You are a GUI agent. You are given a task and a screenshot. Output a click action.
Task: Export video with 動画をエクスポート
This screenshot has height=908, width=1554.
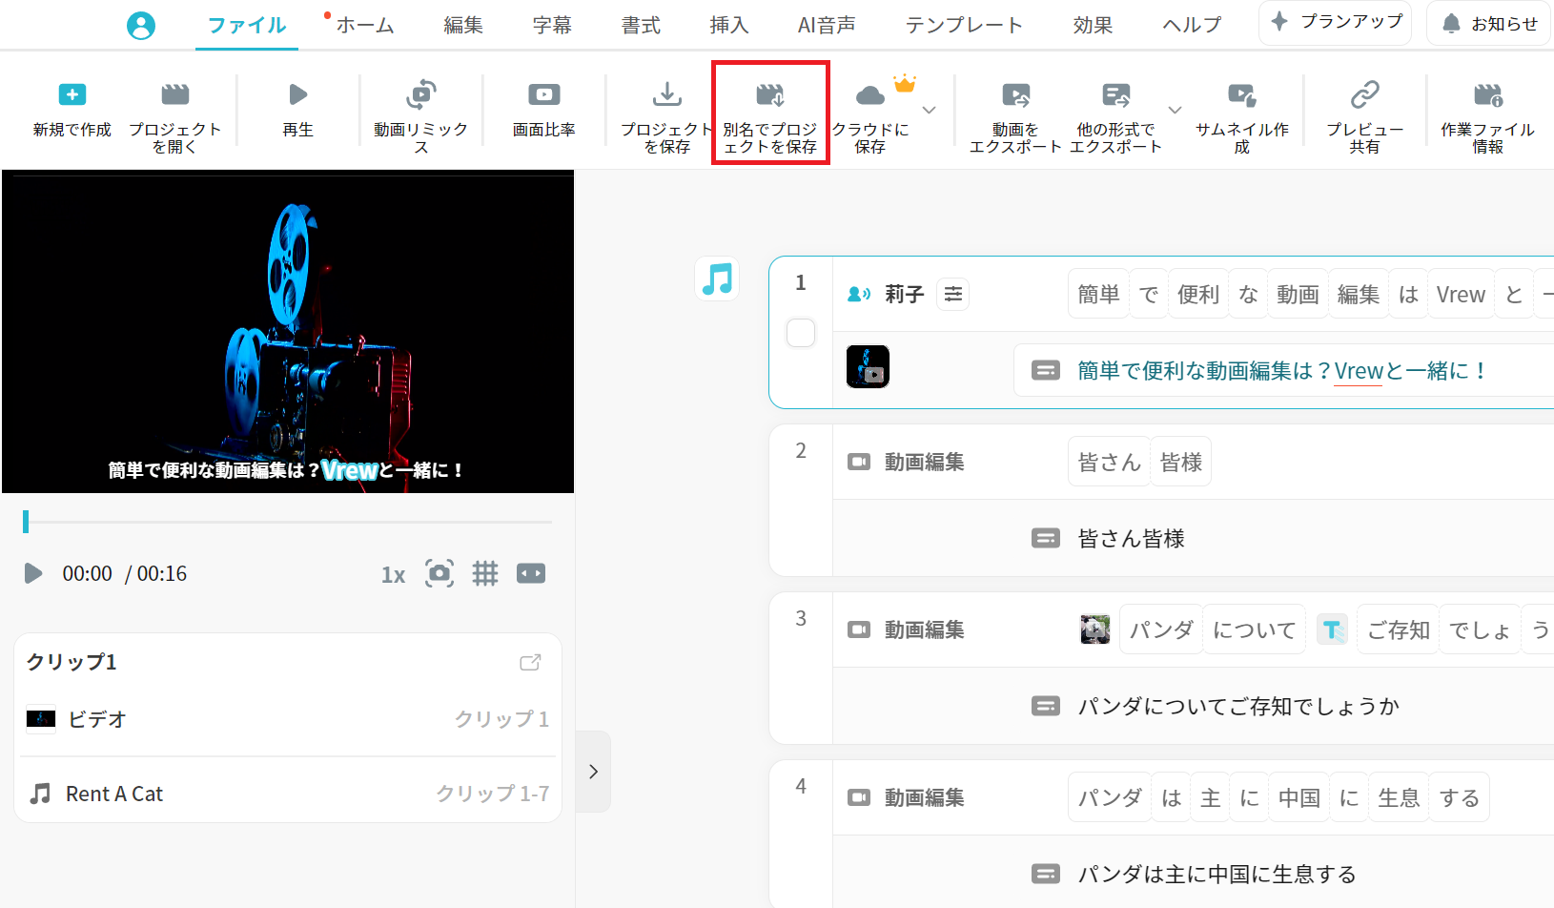[1015, 118]
